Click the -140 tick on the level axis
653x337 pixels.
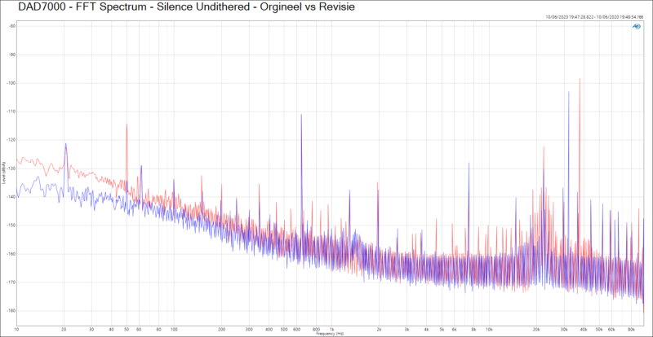click(11, 197)
